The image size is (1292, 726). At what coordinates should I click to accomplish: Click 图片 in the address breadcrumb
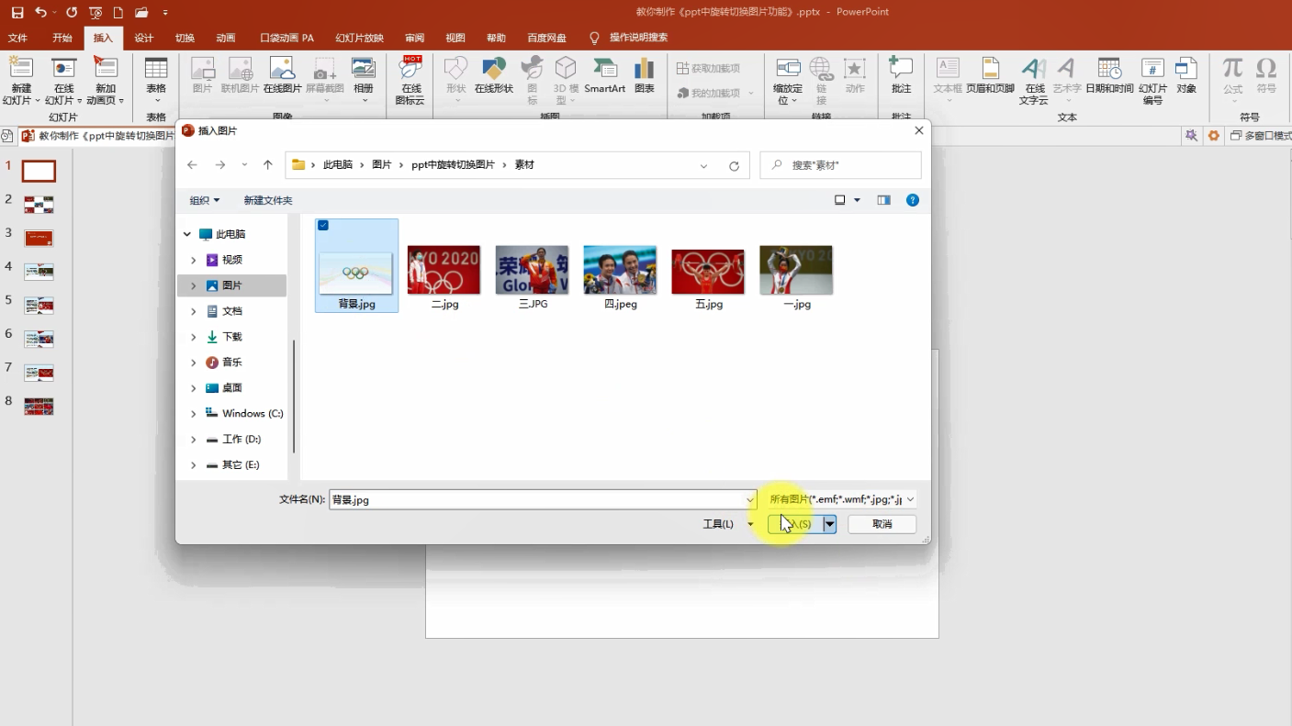point(382,165)
